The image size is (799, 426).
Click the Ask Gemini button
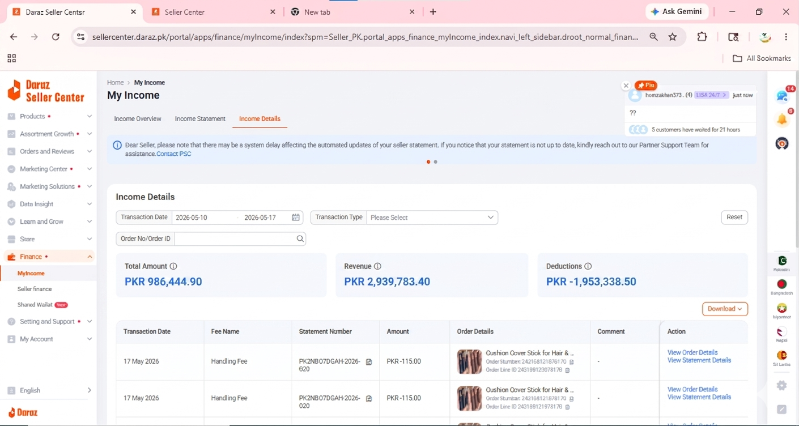click(677, 12)
